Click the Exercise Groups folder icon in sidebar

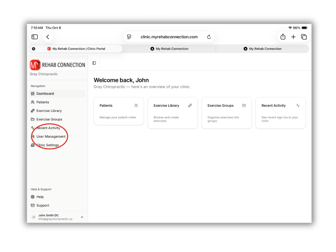[33, 119]
